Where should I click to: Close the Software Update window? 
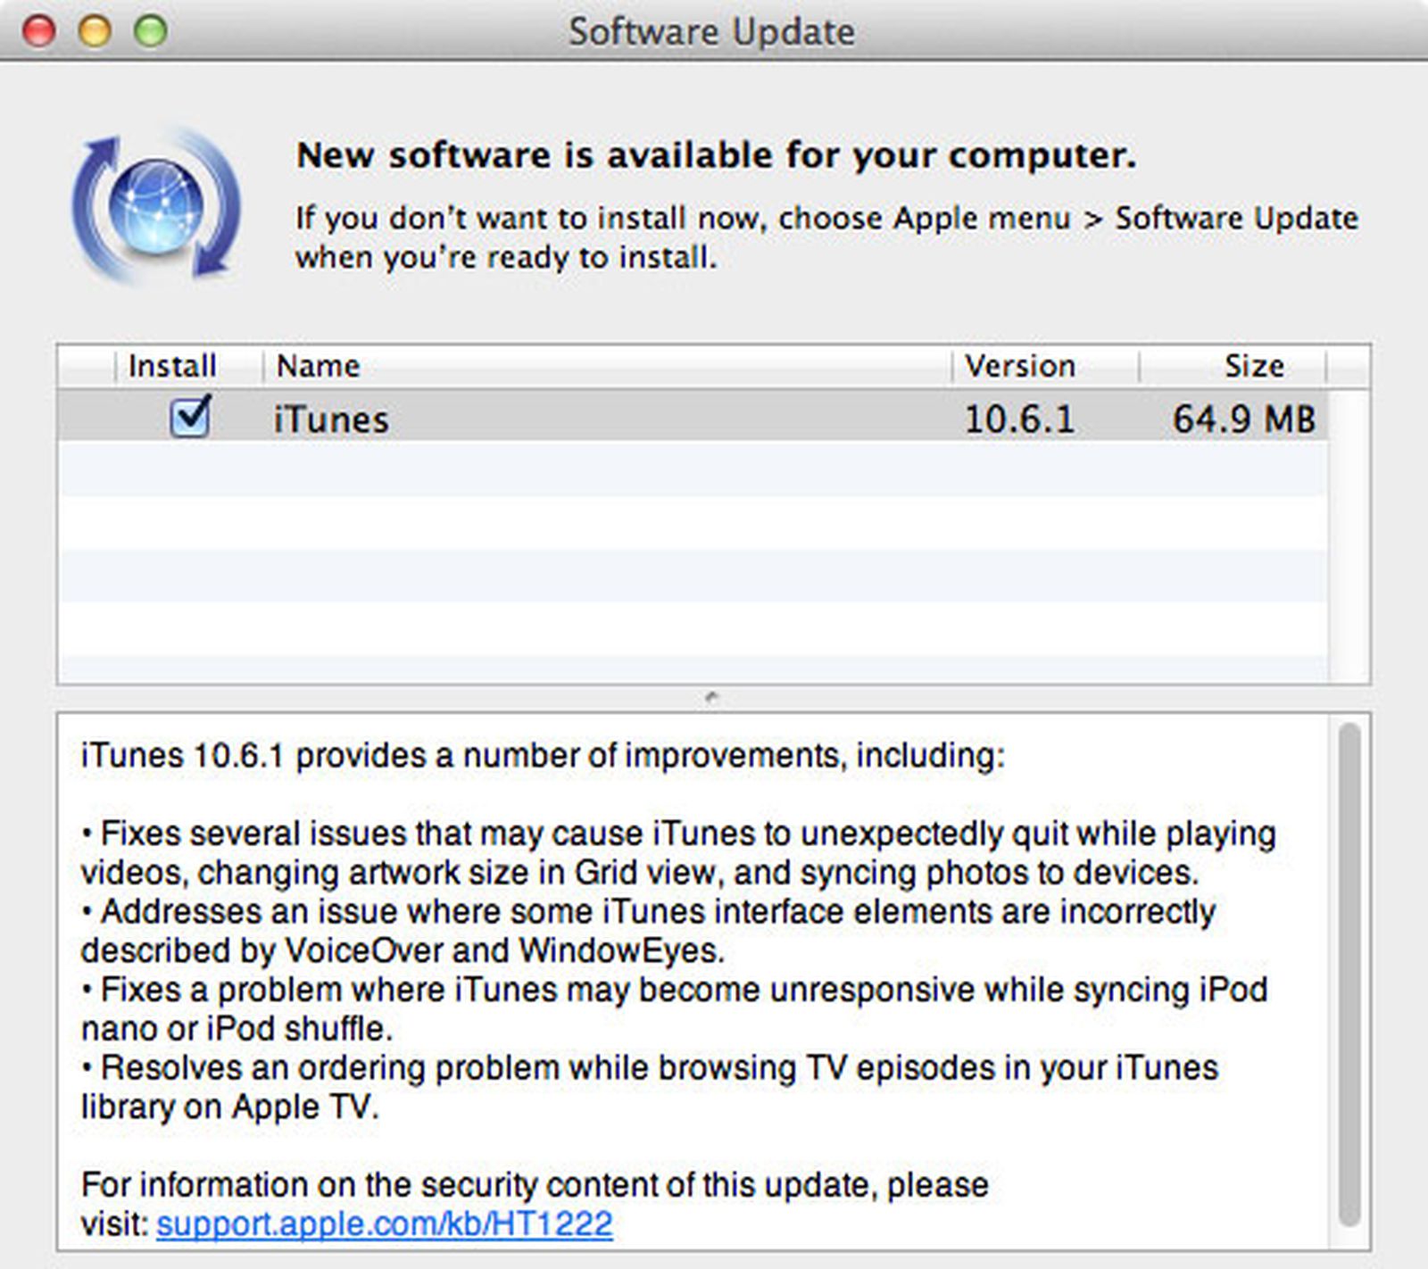click(38, 31)
